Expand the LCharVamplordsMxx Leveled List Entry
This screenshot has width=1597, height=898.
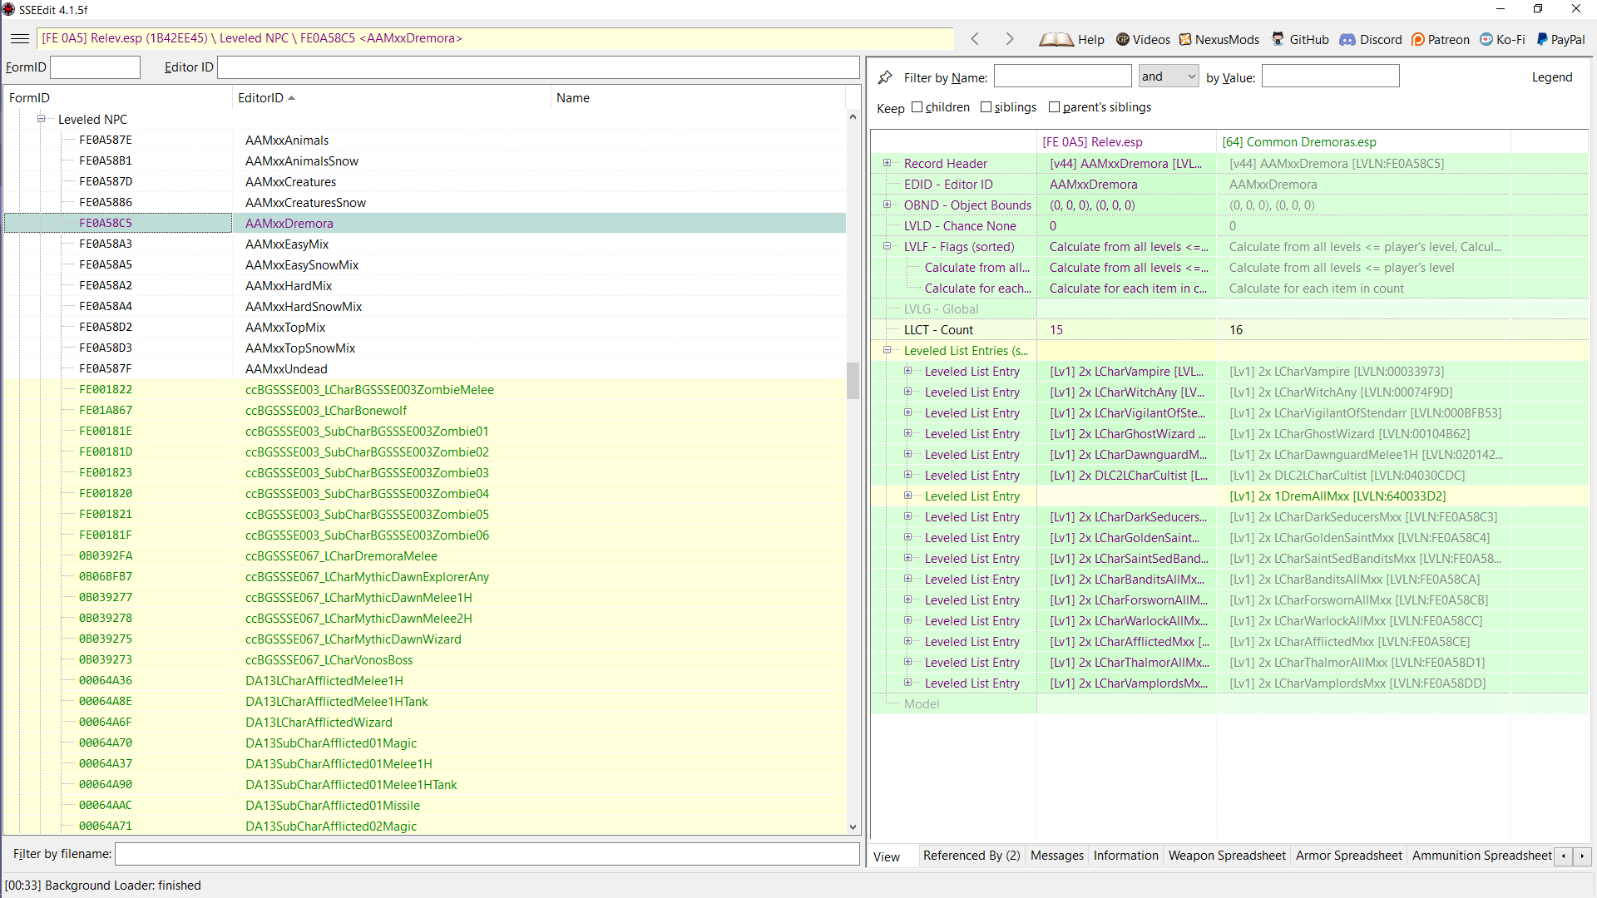pos(907,683)
